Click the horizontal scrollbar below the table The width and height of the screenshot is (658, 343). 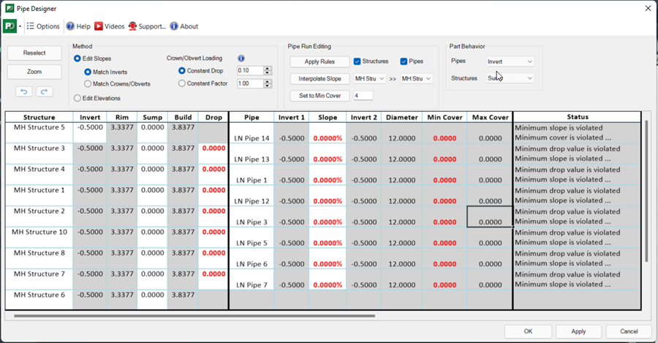click(194, 316)
